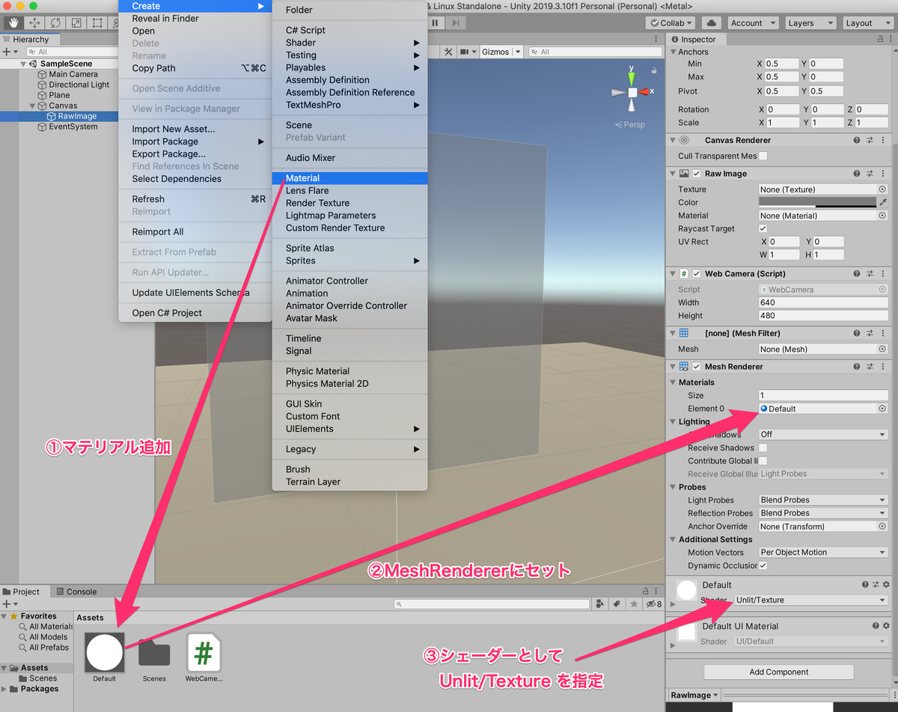This screenshot has width=898, height=712.
Task: Toggle Raw Image component enabled checkbox
Action: tap(697, 174)
